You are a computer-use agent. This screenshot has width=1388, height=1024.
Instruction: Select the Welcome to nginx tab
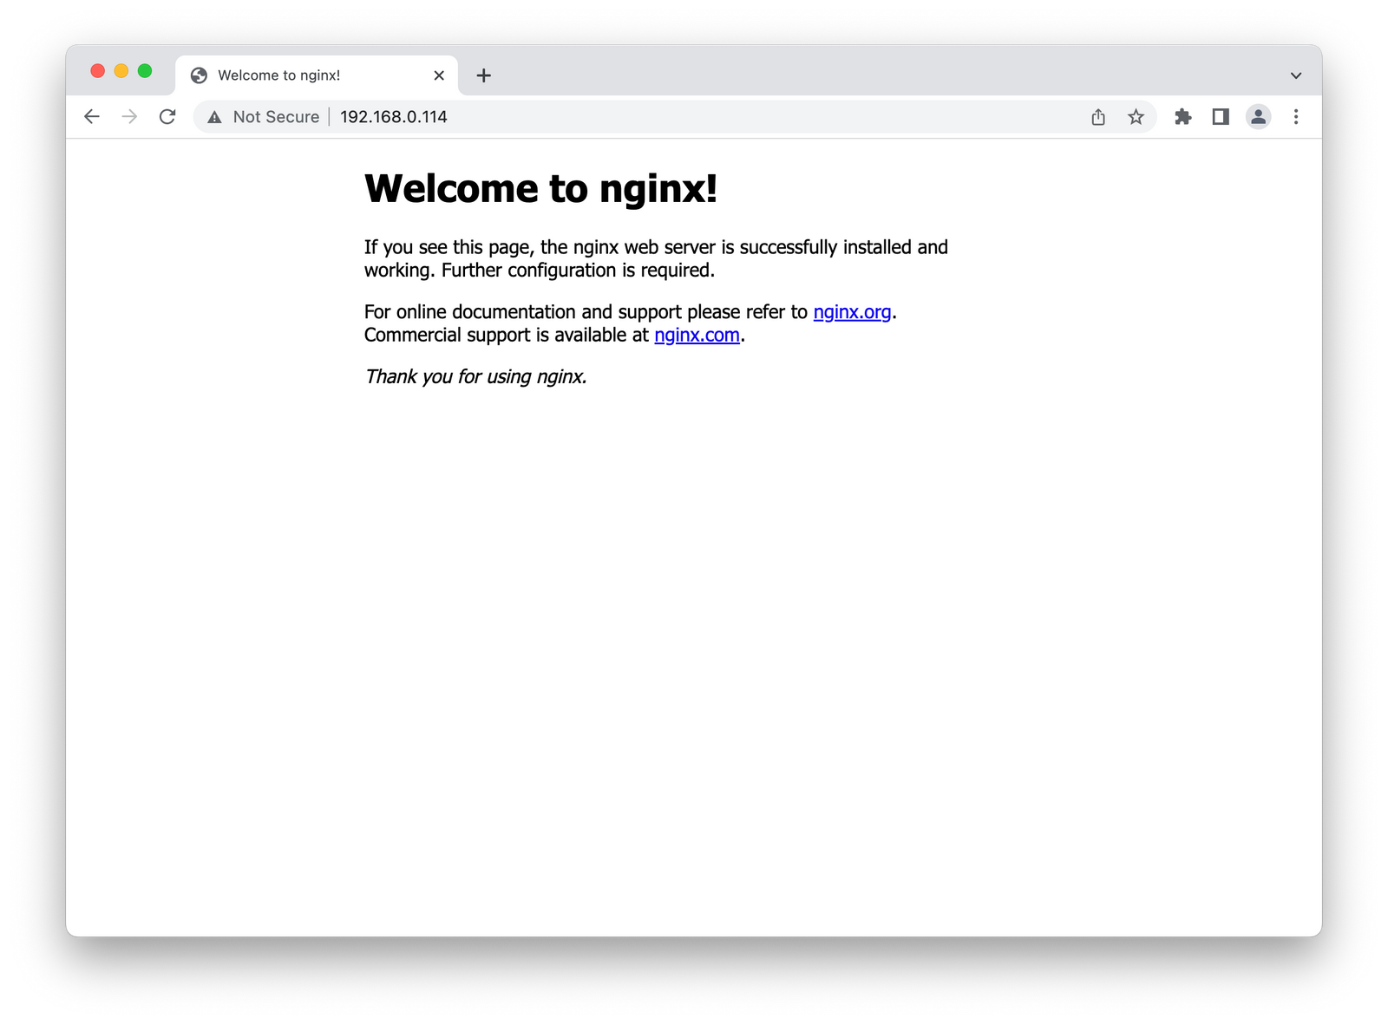[x=295, y=75]
